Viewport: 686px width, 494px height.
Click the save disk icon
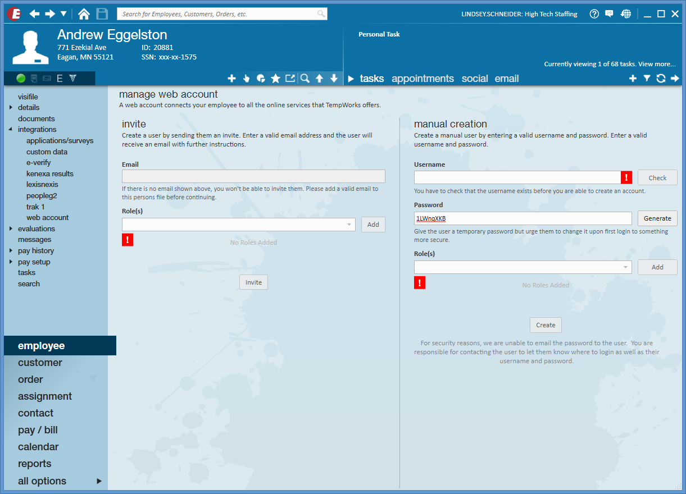click(x=102, y=13)
